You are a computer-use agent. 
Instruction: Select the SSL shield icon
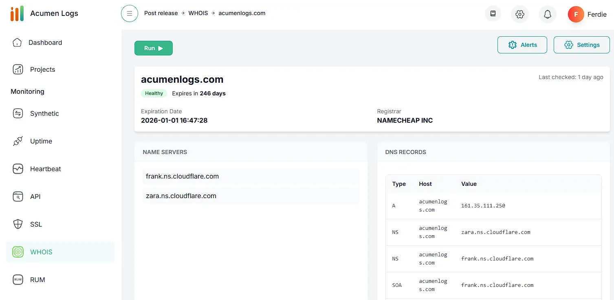pyautogui.click(x=18, y=224)
